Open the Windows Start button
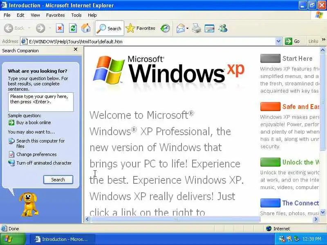Screen dimensions: 327x245 pos(13,239)
